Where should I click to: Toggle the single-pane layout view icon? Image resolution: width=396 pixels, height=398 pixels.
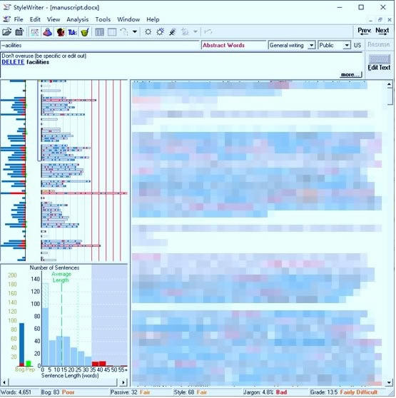point(112,32)
